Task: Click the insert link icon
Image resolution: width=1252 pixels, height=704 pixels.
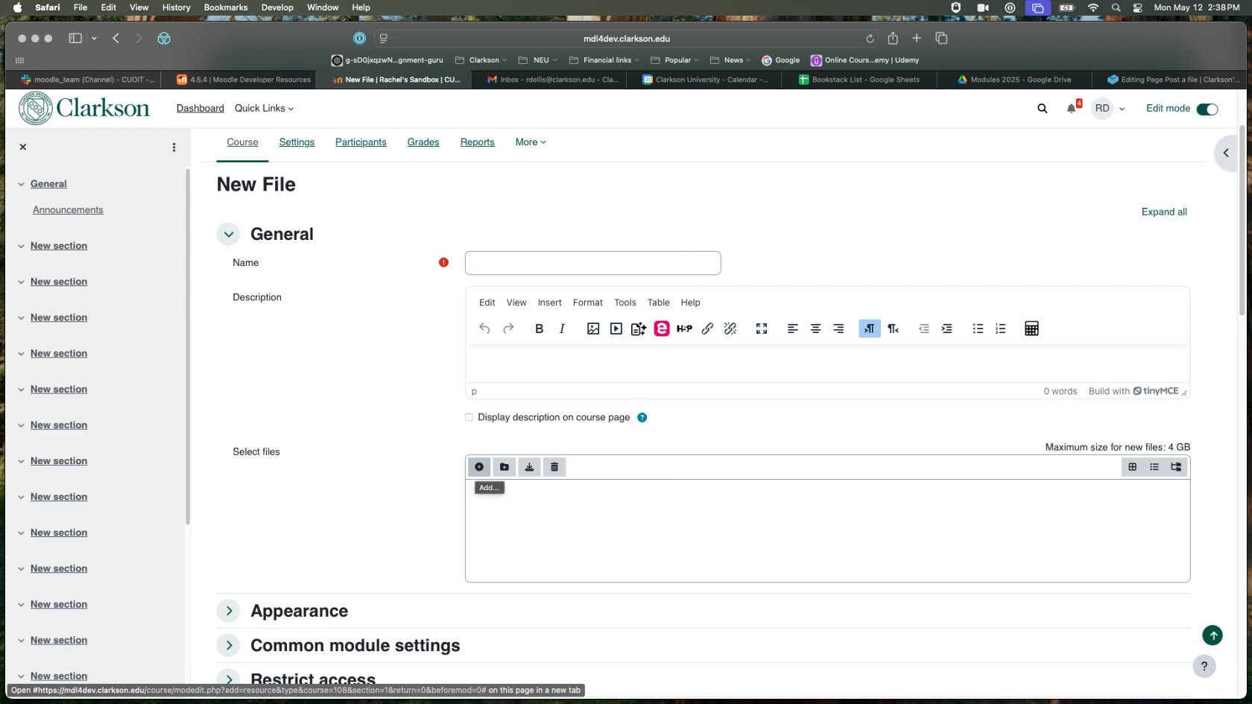Action: tap(707, 329)
